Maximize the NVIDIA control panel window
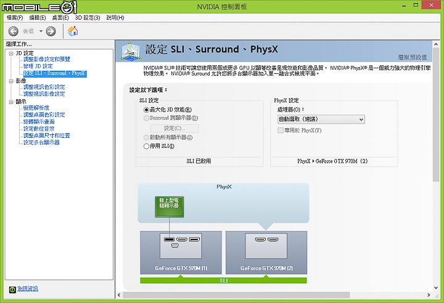This screenshot has width=444, height=303. 416,5
